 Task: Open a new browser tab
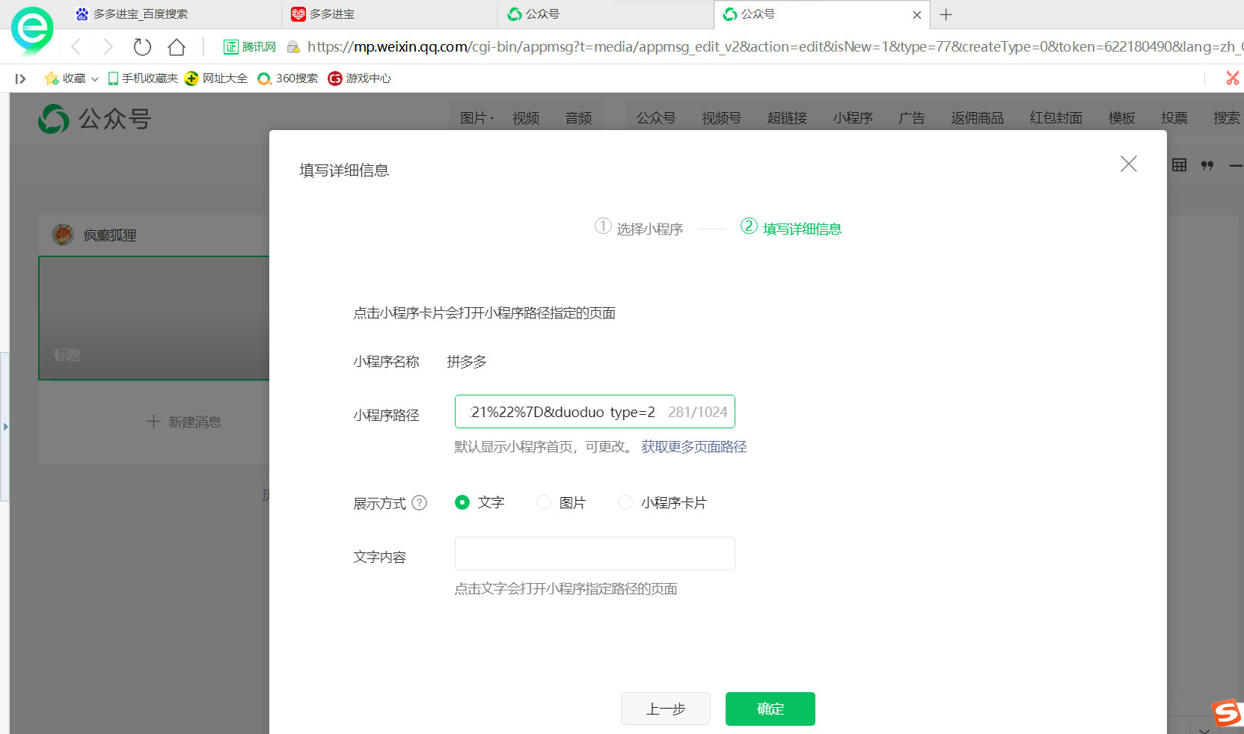pos(946,14)
